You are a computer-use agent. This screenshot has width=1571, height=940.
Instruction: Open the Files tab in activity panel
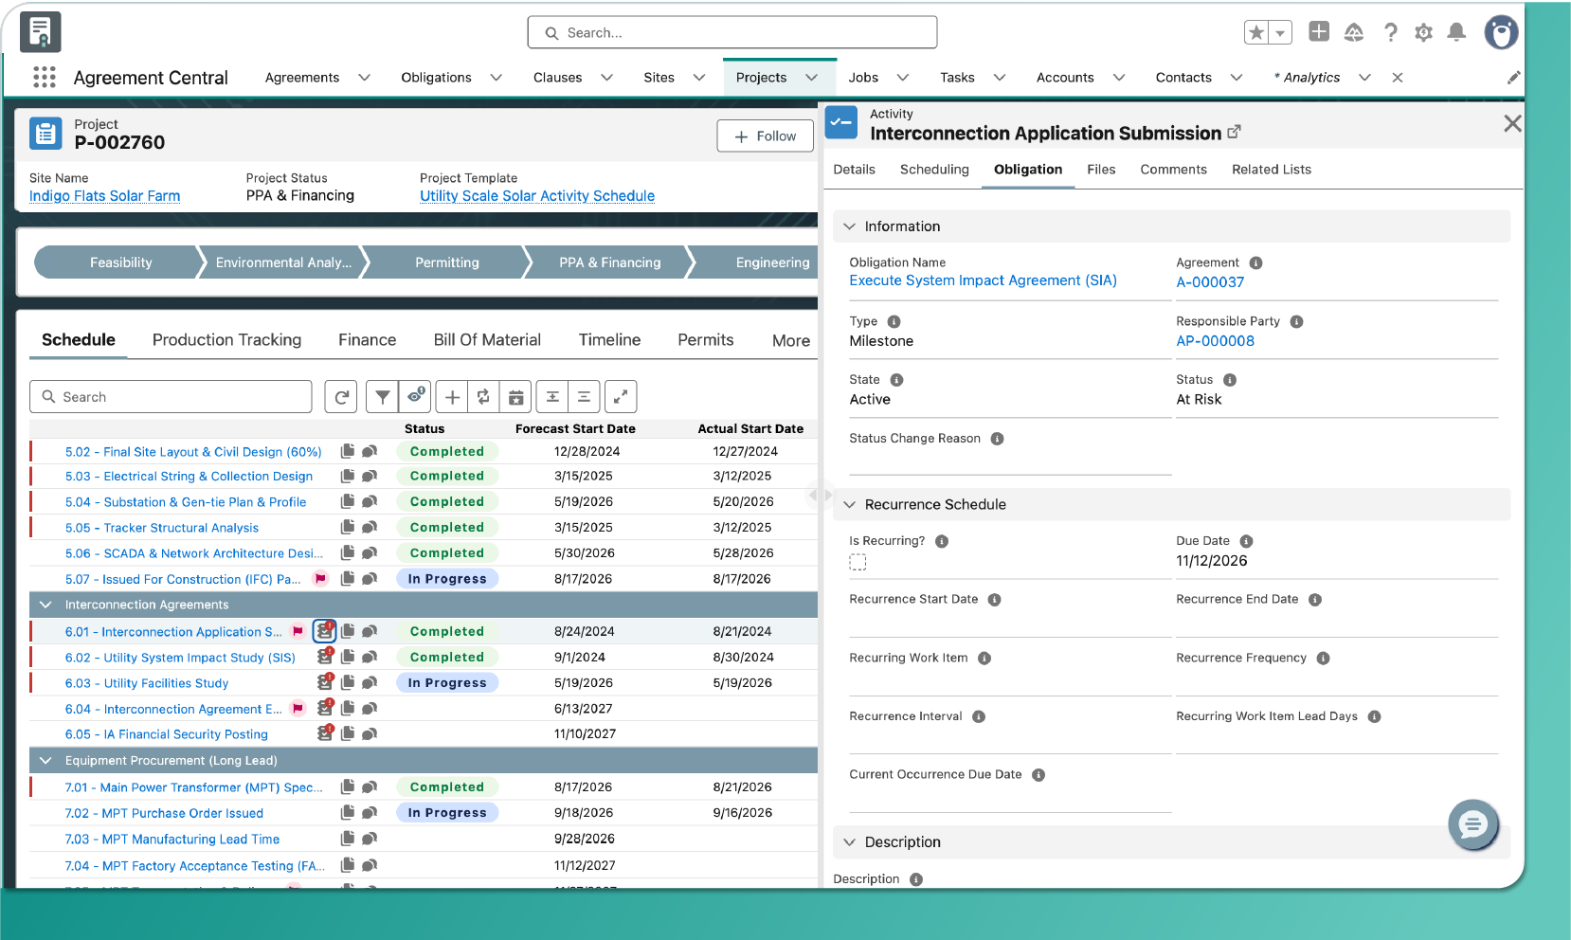coord(1101,170)
